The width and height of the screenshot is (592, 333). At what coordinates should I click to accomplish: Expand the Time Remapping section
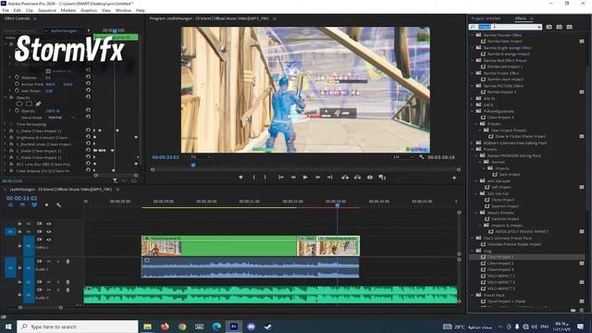[x=6, y=124]
